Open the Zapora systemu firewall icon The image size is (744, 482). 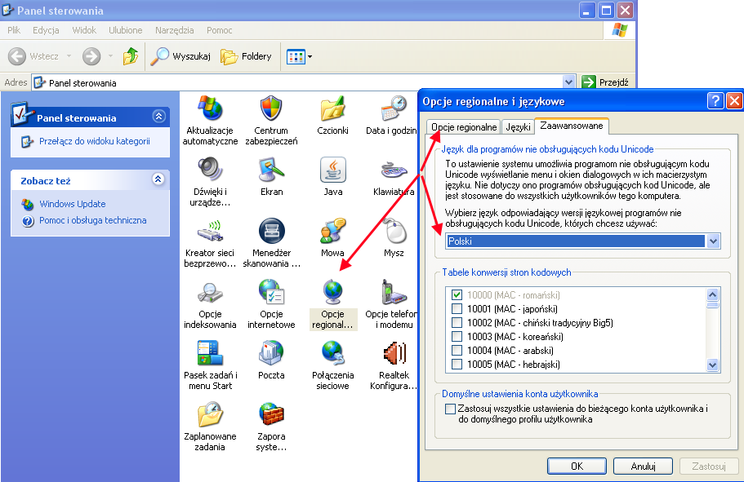point(270,415)
